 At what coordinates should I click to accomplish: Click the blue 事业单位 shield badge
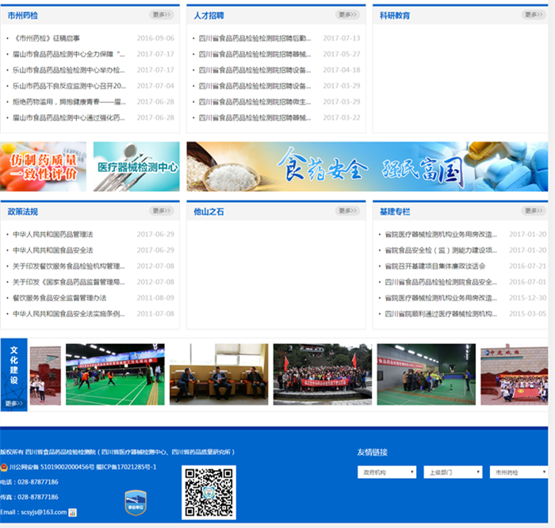point(136,503)
